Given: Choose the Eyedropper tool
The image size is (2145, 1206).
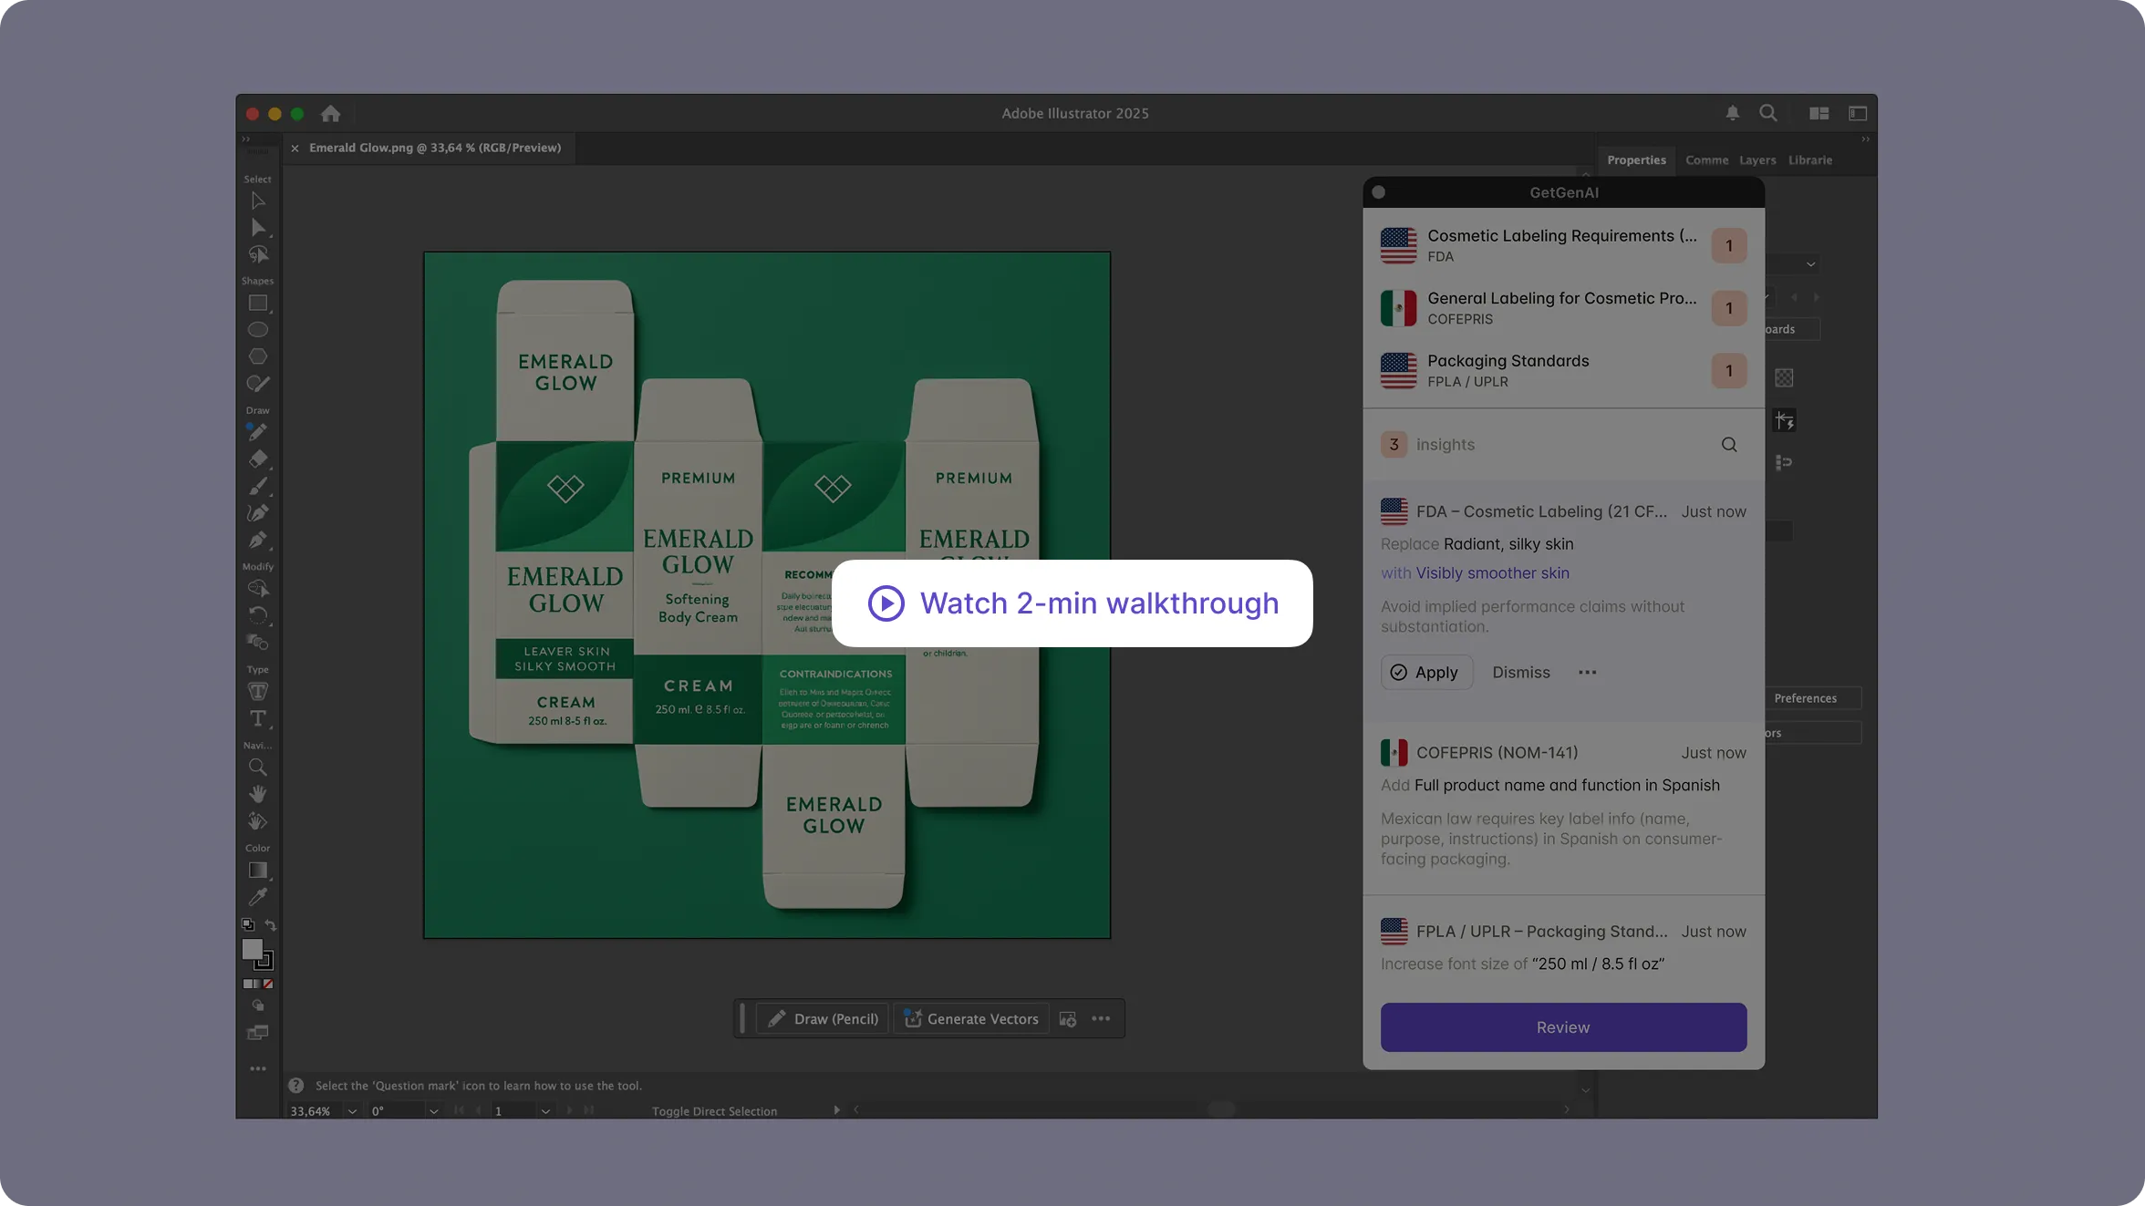Looking at the screenshot, I should point(258,897).
